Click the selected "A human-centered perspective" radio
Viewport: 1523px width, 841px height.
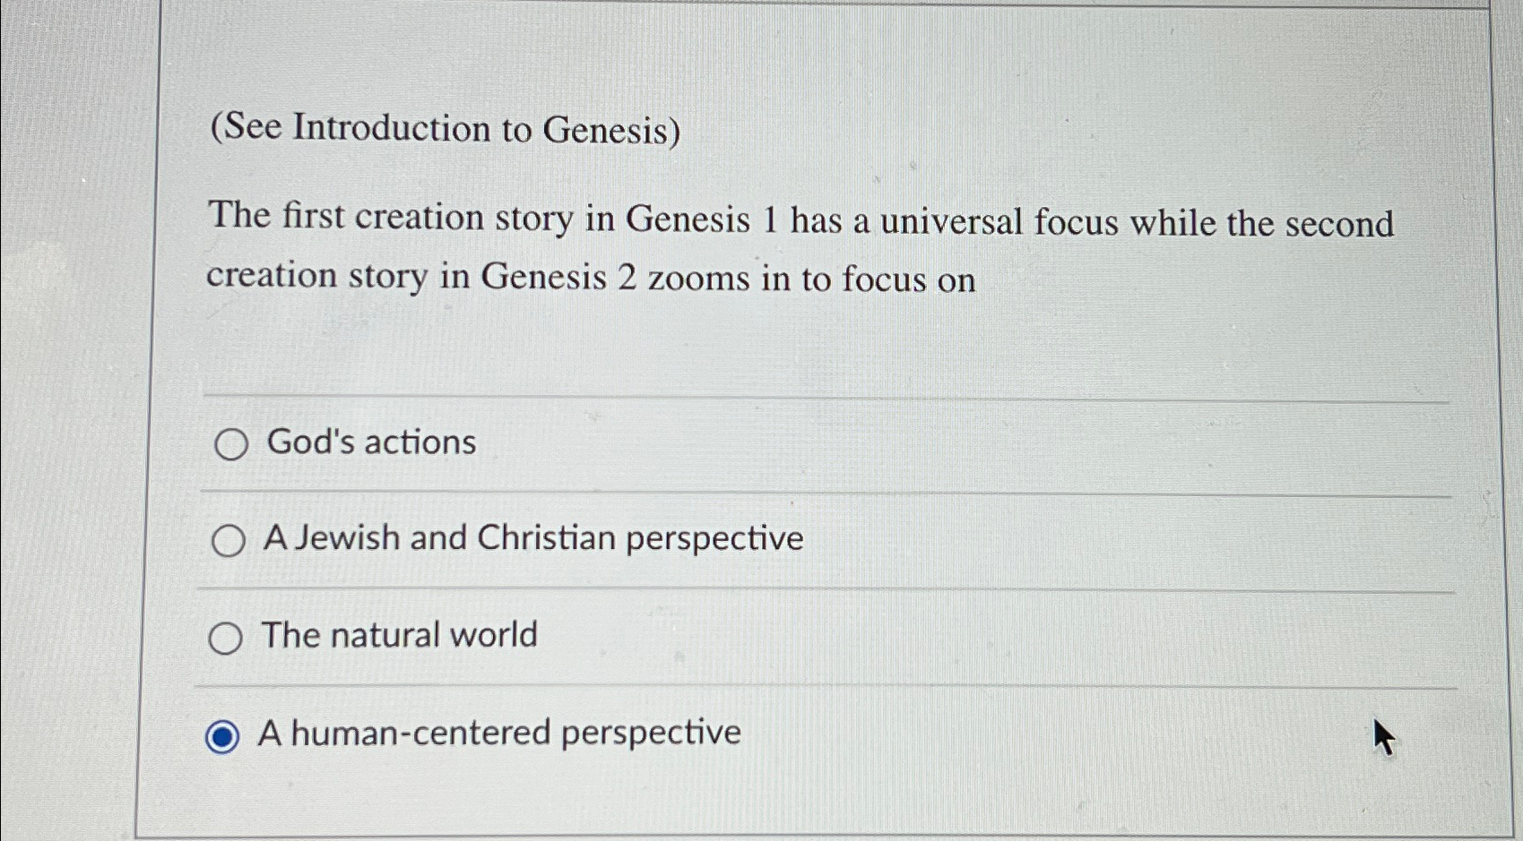pyautogui.click(x=221, y=735)
